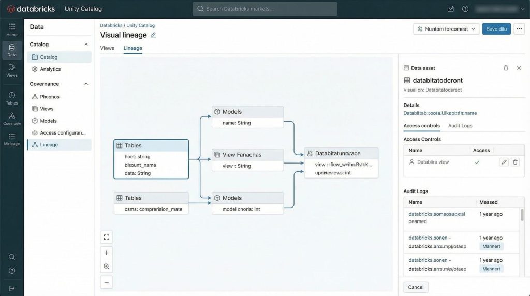Edit the Datablira view access entry
Viewport: 530px width, 296px height.
504,162
